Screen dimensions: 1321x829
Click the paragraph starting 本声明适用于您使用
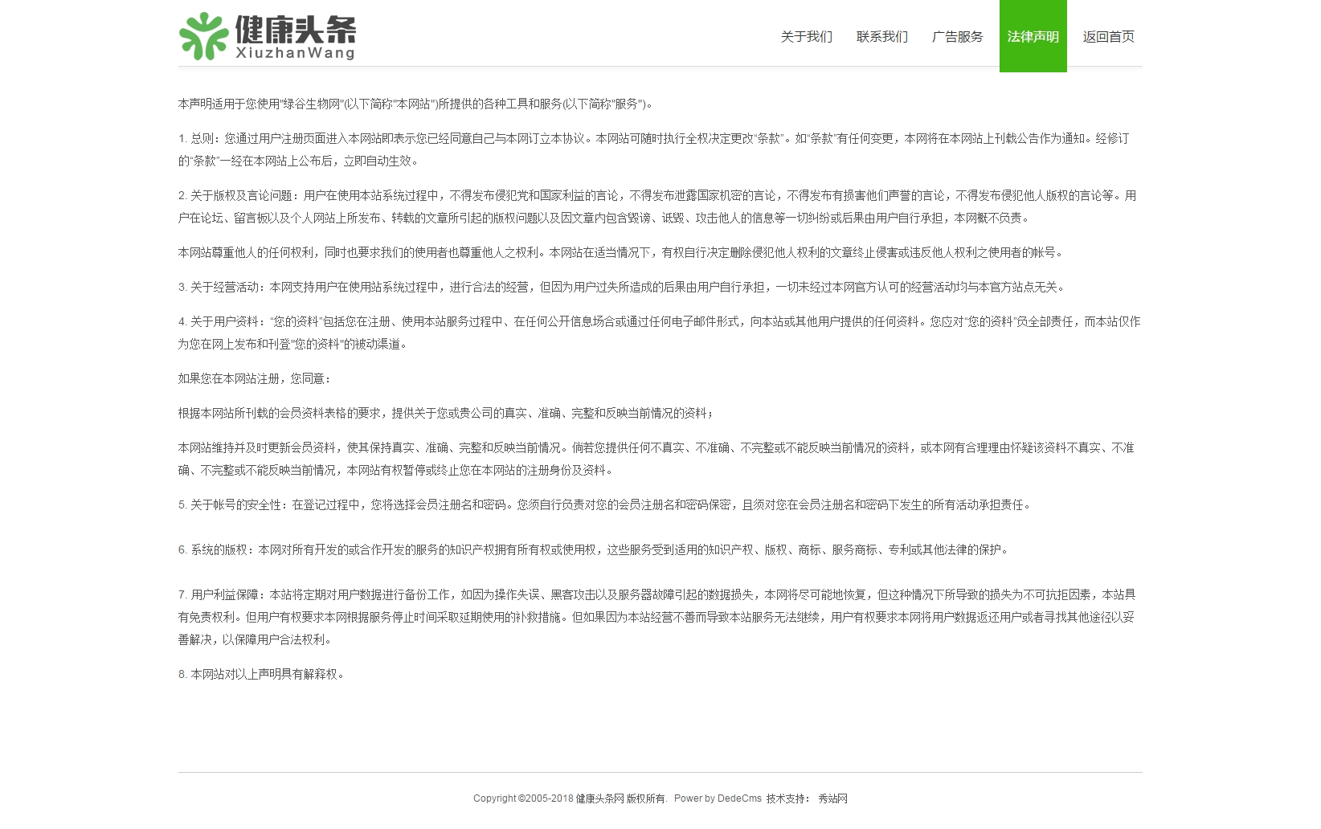click(416, 104)
